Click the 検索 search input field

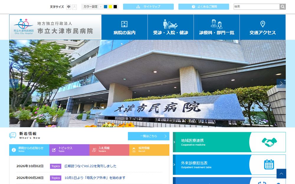pos(257,7)
